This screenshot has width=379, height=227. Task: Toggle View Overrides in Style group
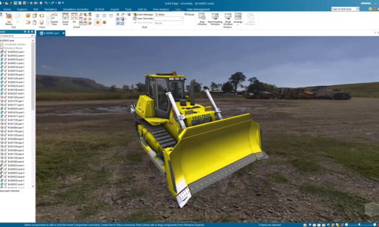click(143, 18)
